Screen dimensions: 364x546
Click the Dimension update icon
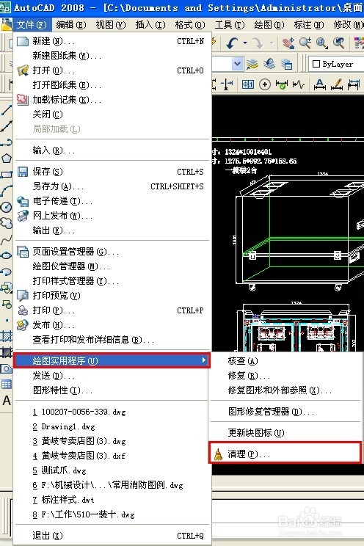(354, 84)
